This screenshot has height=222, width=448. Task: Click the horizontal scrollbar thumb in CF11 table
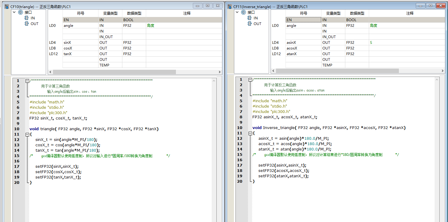tap(337, 71)
